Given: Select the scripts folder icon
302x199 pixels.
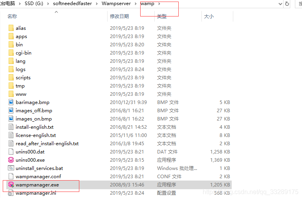Looking at the screenshot, I should [x=11, y=78].
